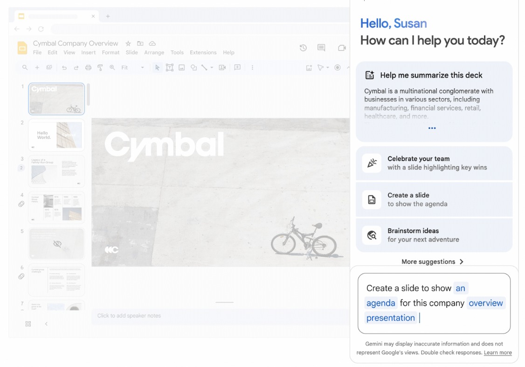Expand the line tool dropdown arrow
This screenshot has width=525, height=367.
pyautogui.click(x=212, y=68)
